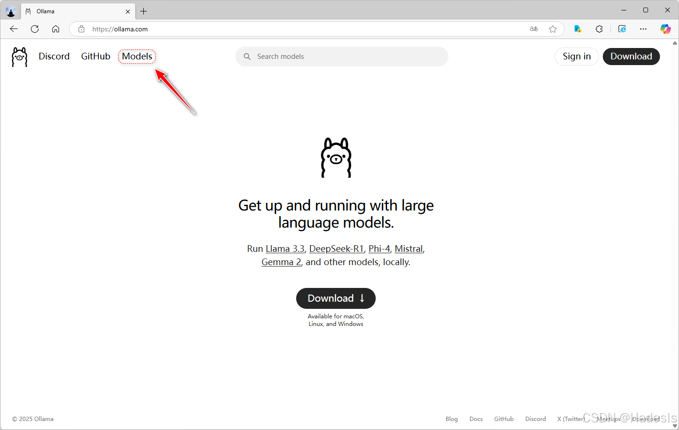Open the footer Docs link
The height and width of the screenshot is (430, 679).
point(476,419)
